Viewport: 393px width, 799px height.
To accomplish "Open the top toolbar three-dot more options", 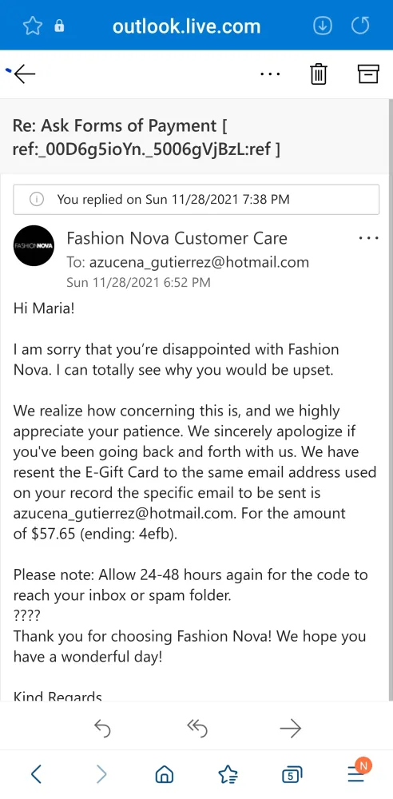I will pos(270,74).
